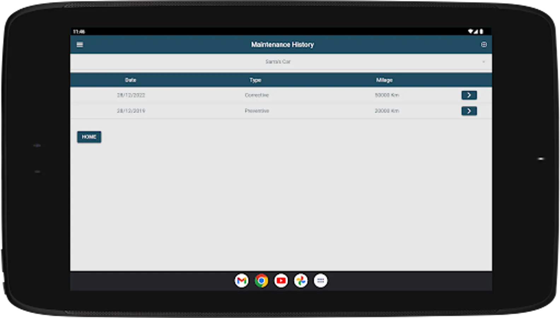Select the Type column header

point(255,80)
